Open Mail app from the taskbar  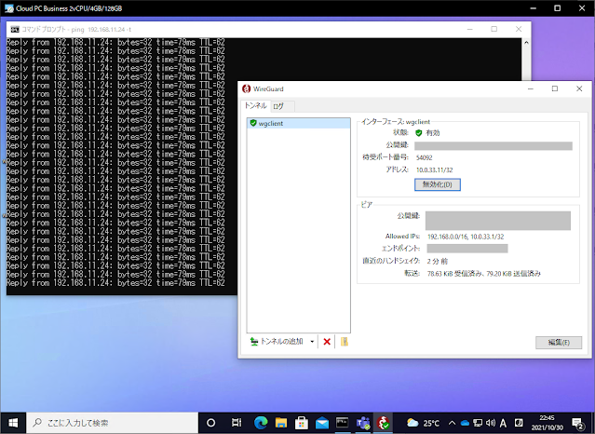coord(322,423)
